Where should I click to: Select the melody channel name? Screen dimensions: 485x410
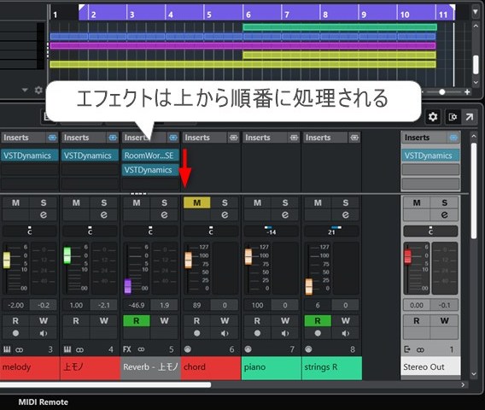click(x=30, y=367)
